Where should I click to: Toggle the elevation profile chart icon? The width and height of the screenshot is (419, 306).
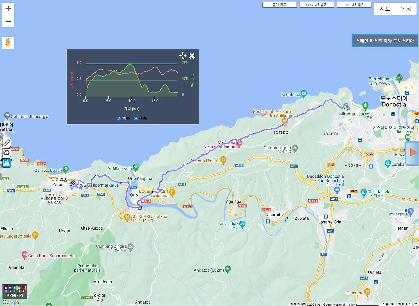click(7, 163)
